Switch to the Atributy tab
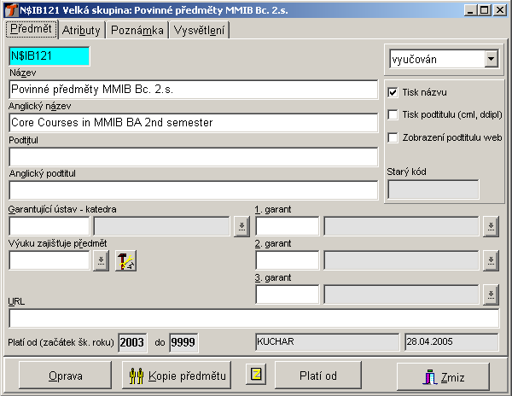The height and width of the screenshot is (396, 512). point(82,31)
